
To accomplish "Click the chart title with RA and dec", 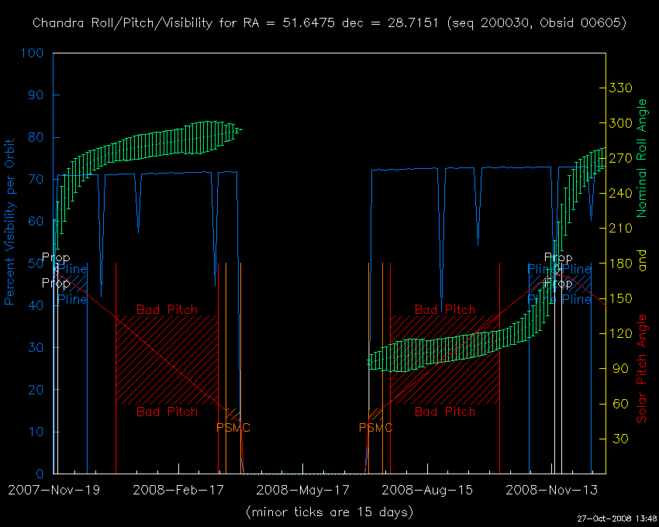I will 329,23.
